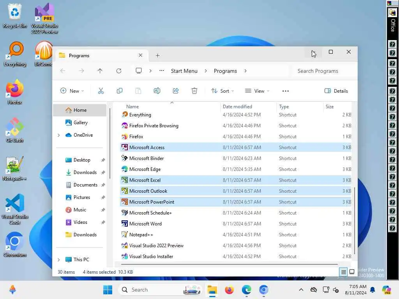
Task: Go up one folder level arrow
Action: 100,71
